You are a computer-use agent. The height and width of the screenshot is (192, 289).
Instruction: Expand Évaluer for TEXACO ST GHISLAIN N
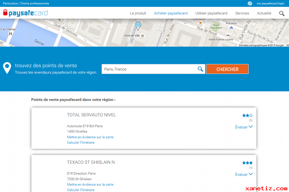pos(244,174)
